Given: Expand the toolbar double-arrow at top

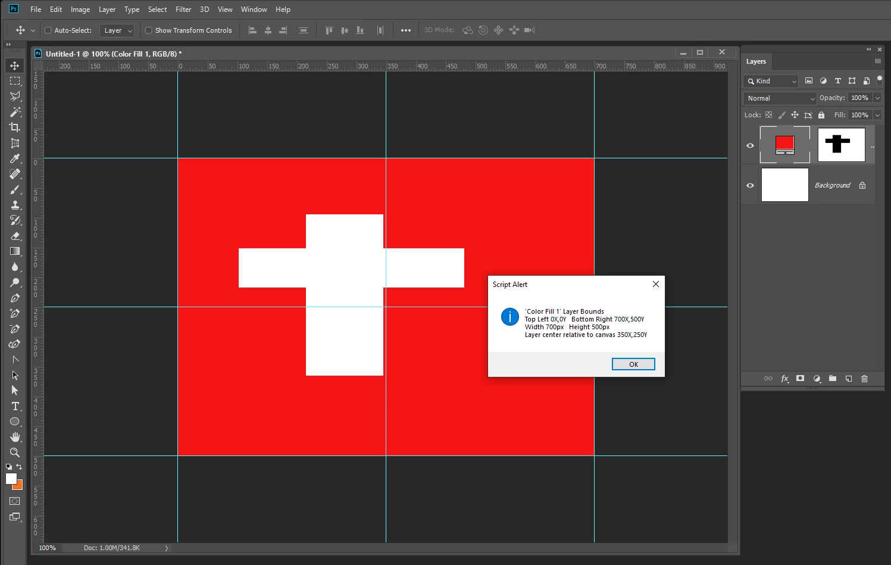Looking at the screenshot, I should (x=8, y=45).
